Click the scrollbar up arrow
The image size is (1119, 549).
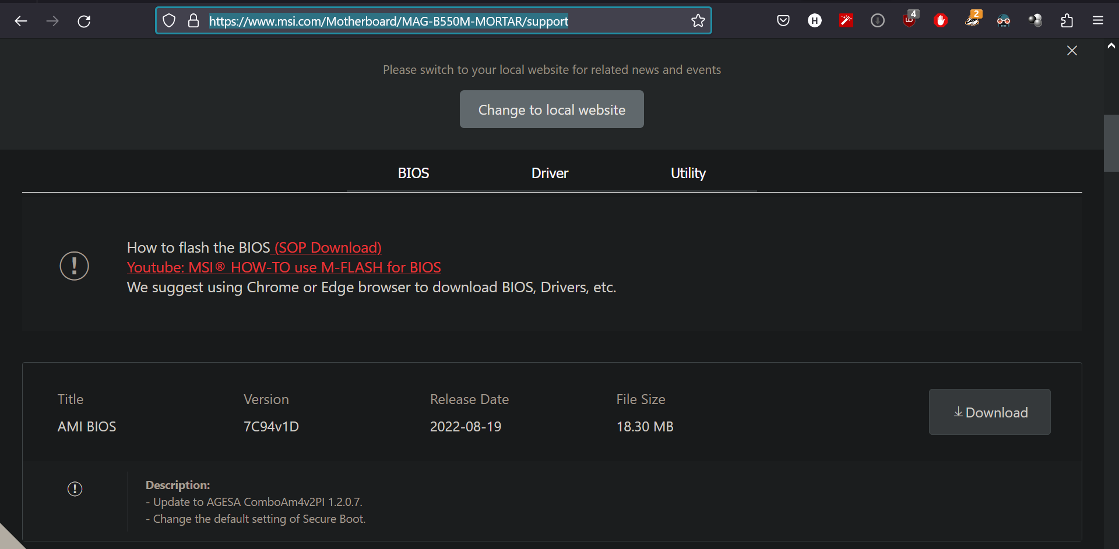[1111, 46]
